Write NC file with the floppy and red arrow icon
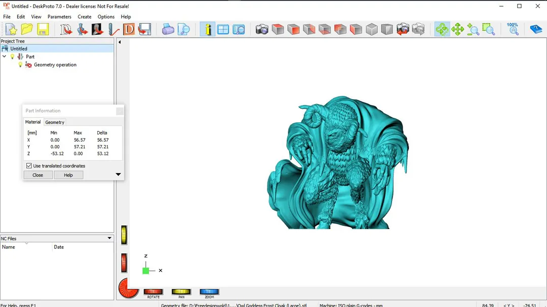The height and width of the screenshot is (307, 547). tap(144, 29)
